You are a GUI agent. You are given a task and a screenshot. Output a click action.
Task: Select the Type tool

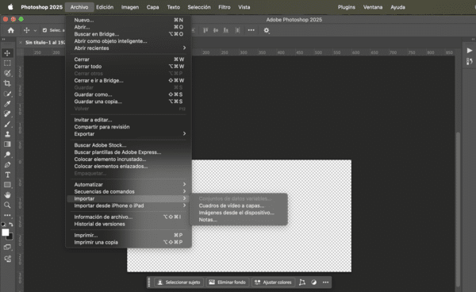[7, 175]
